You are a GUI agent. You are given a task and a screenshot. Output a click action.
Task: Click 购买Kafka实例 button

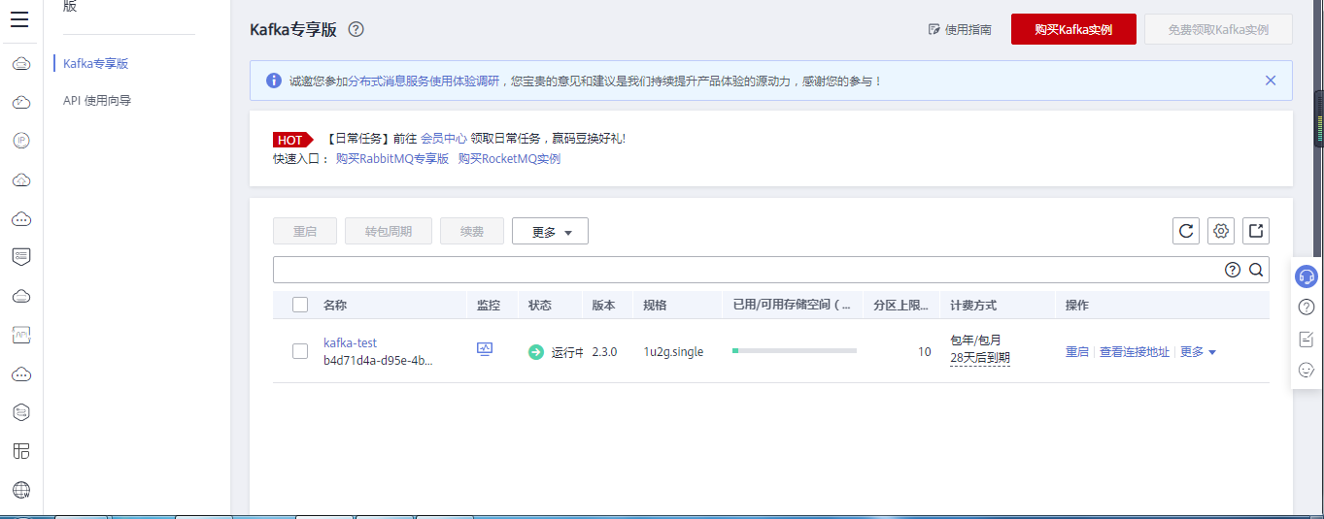pyautogui.click(x=1073, y=29)
